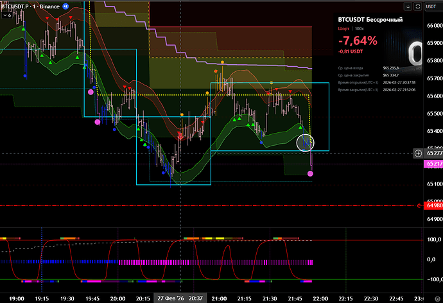The height and width of the screenshot is (303, 443).
Task: Click the 100x leverage label
Action: pos(359,30)
